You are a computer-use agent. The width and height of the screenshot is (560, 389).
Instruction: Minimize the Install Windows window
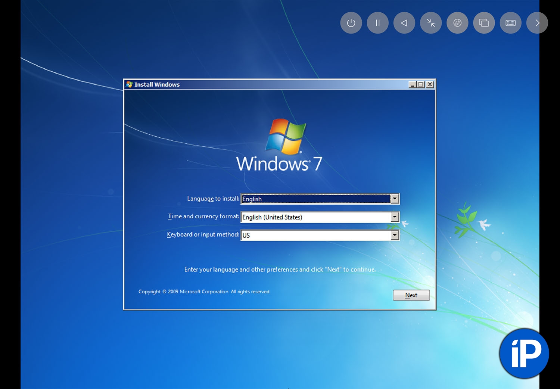(x=412, y=84)
